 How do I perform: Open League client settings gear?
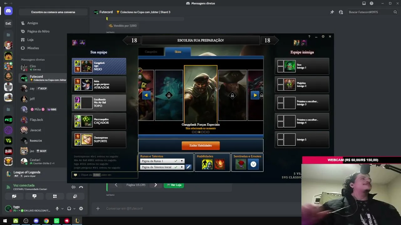(x=323, y=37)
